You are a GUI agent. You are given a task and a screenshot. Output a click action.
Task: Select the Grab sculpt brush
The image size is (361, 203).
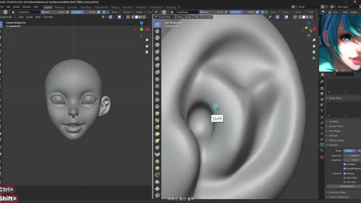tap(157, 127)
